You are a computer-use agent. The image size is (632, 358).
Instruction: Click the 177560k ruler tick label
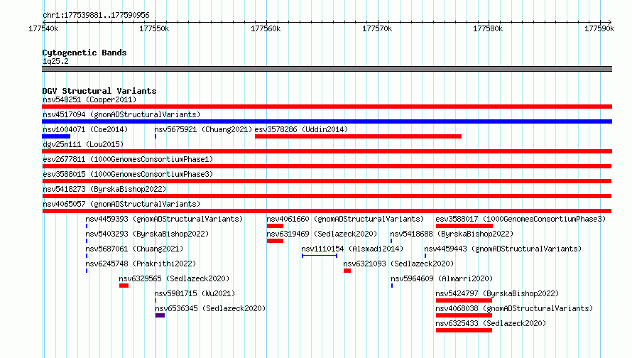click(266, 28)
